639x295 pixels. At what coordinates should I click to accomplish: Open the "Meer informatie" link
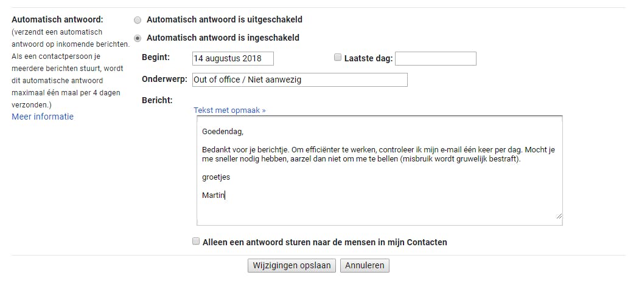(x=43, y=117)
